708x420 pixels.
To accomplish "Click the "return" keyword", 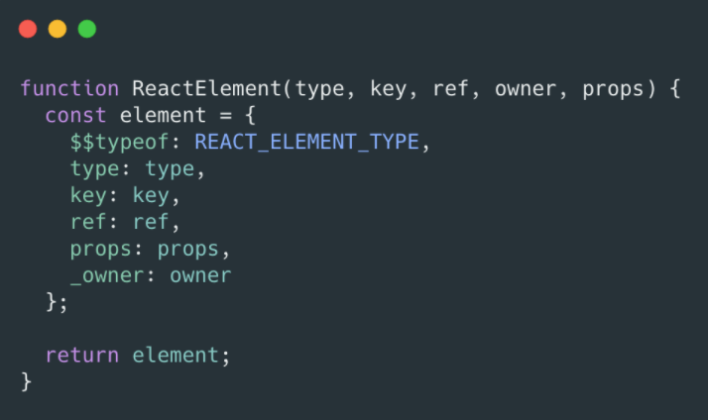I will tap(82, 355).
